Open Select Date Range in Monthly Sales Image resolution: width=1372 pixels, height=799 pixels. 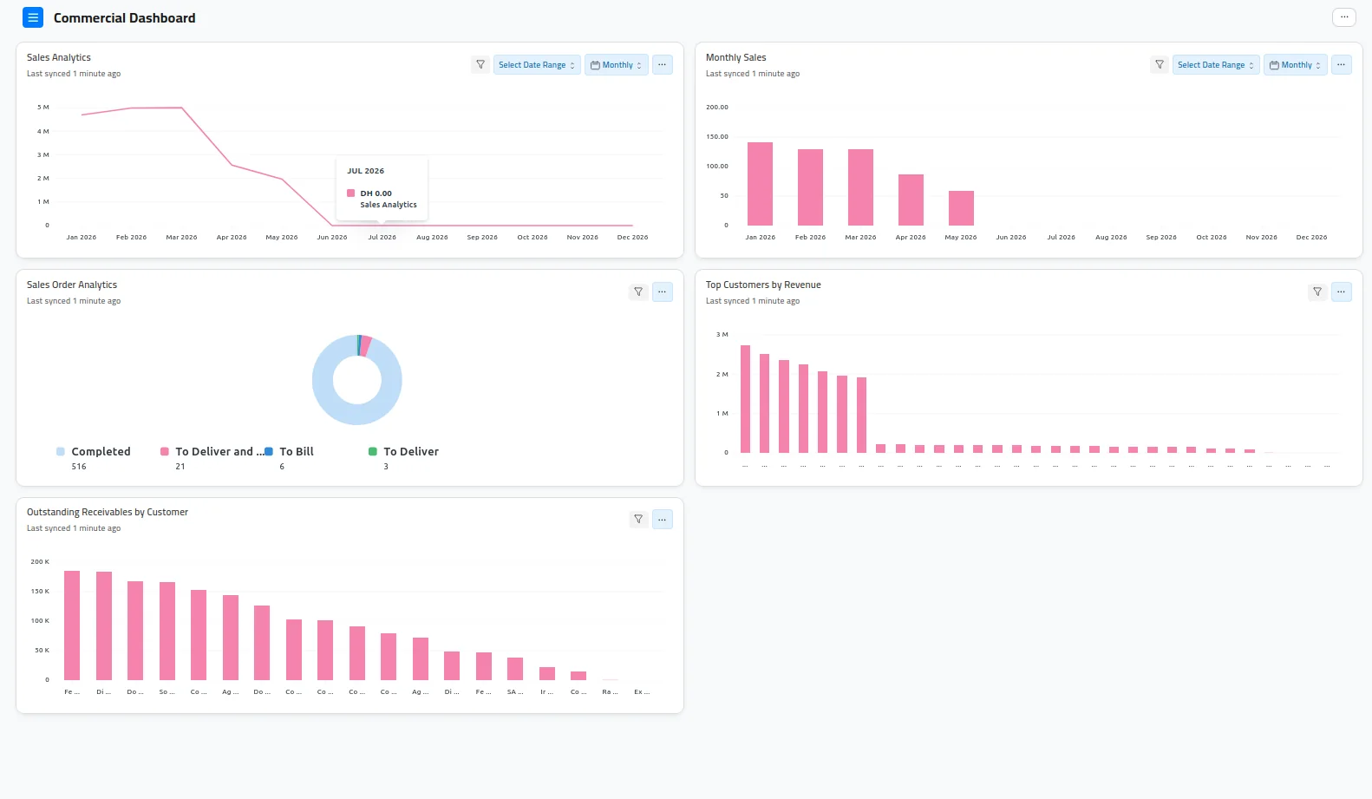(x=1216, y=65)
